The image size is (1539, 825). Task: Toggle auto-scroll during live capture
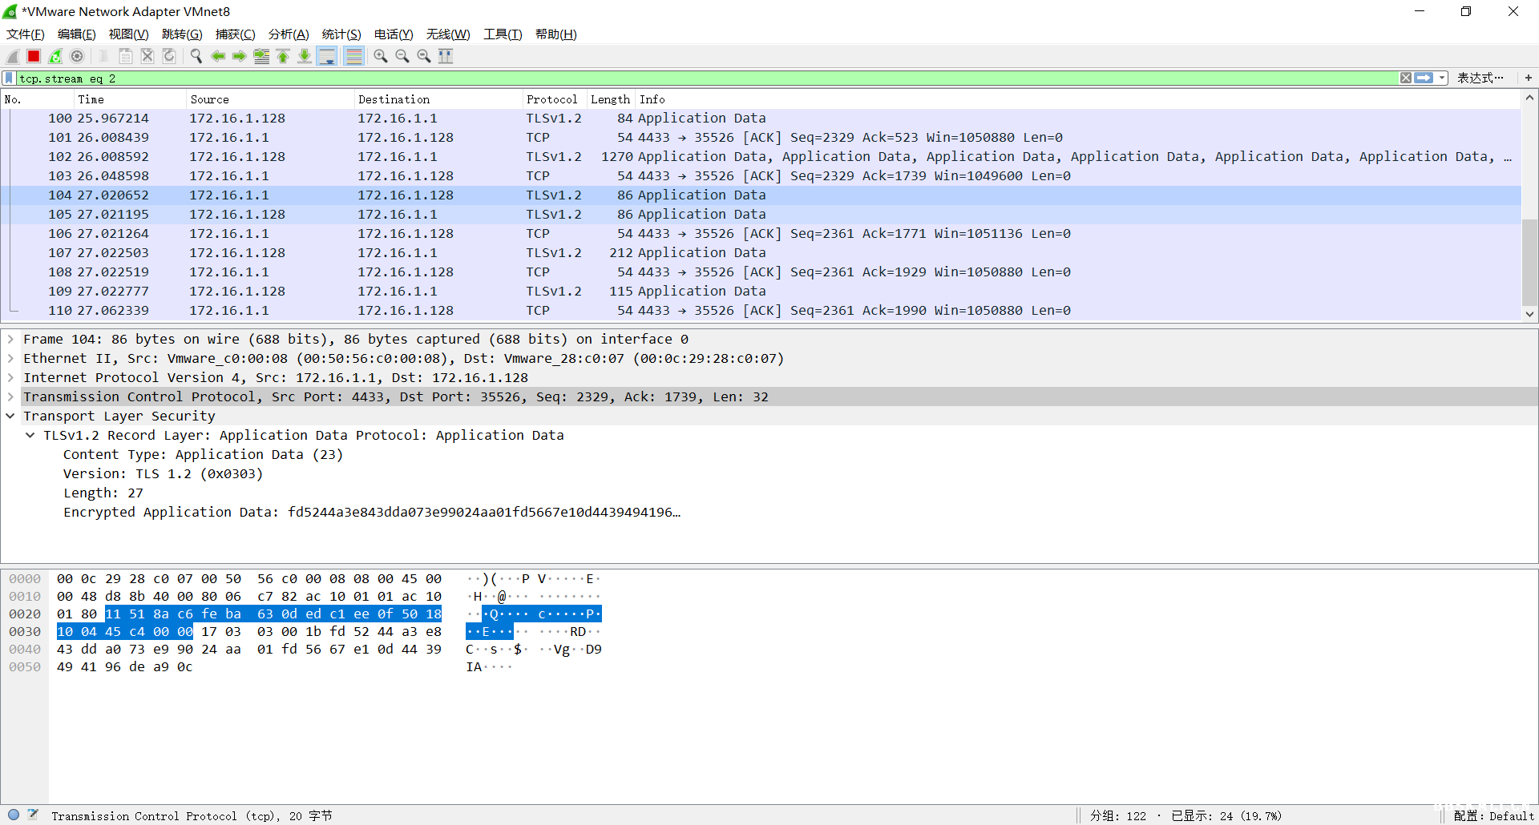coord(326,56)
